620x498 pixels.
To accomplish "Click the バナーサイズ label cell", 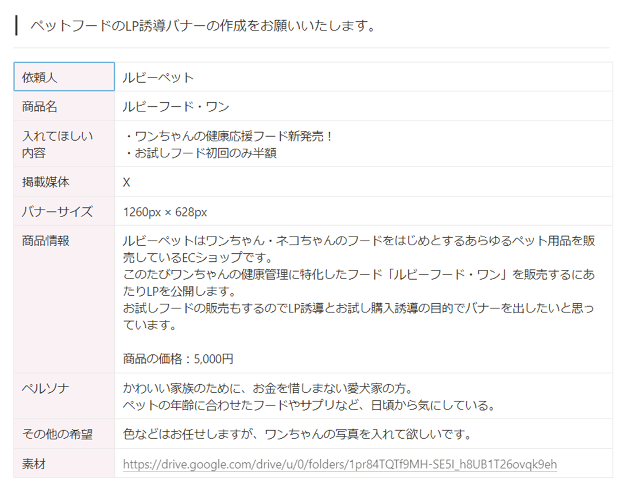I will 64,211.
